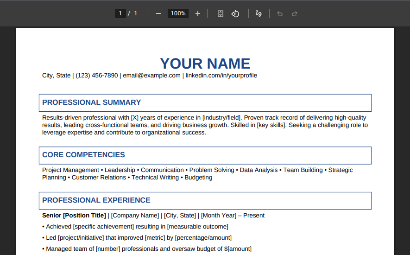Rotate the document counterclockwise
Screen dimensions: 410x255
[x=235, y=13]
